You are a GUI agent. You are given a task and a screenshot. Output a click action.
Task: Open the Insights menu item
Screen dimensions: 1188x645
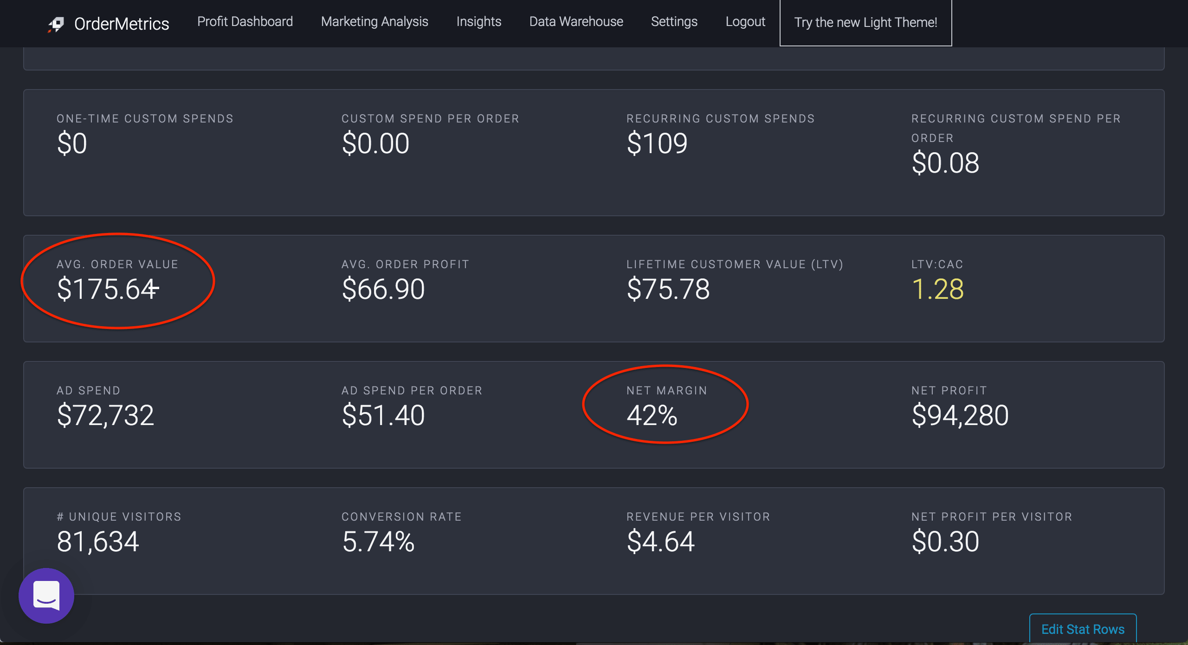point(479,22)
